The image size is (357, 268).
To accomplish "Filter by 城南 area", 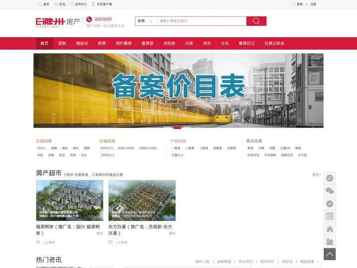I will 54,148.
